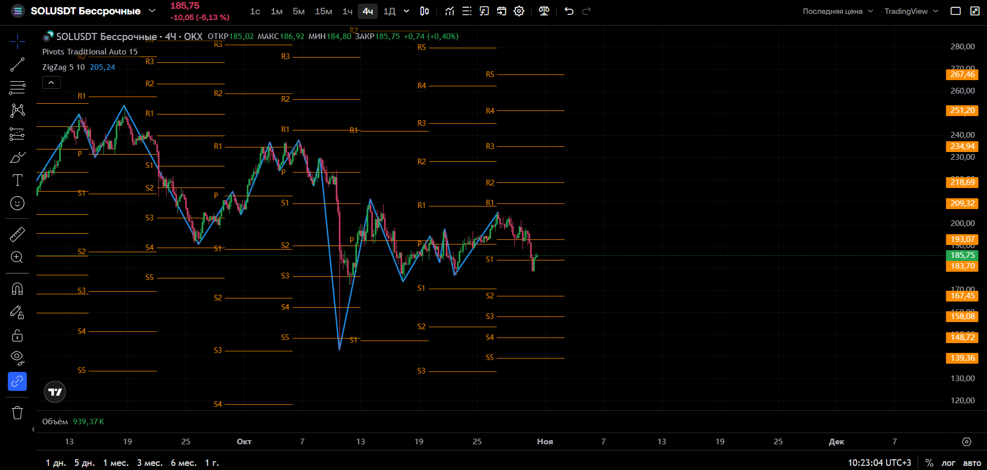
Task: Select the Text annotation tool
Action: point(17,180)
